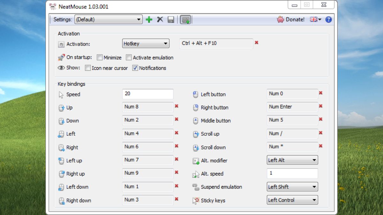Select the Up binding field Num 8
Viewport: 383px width, 215px height.
[x=148, y=107]
